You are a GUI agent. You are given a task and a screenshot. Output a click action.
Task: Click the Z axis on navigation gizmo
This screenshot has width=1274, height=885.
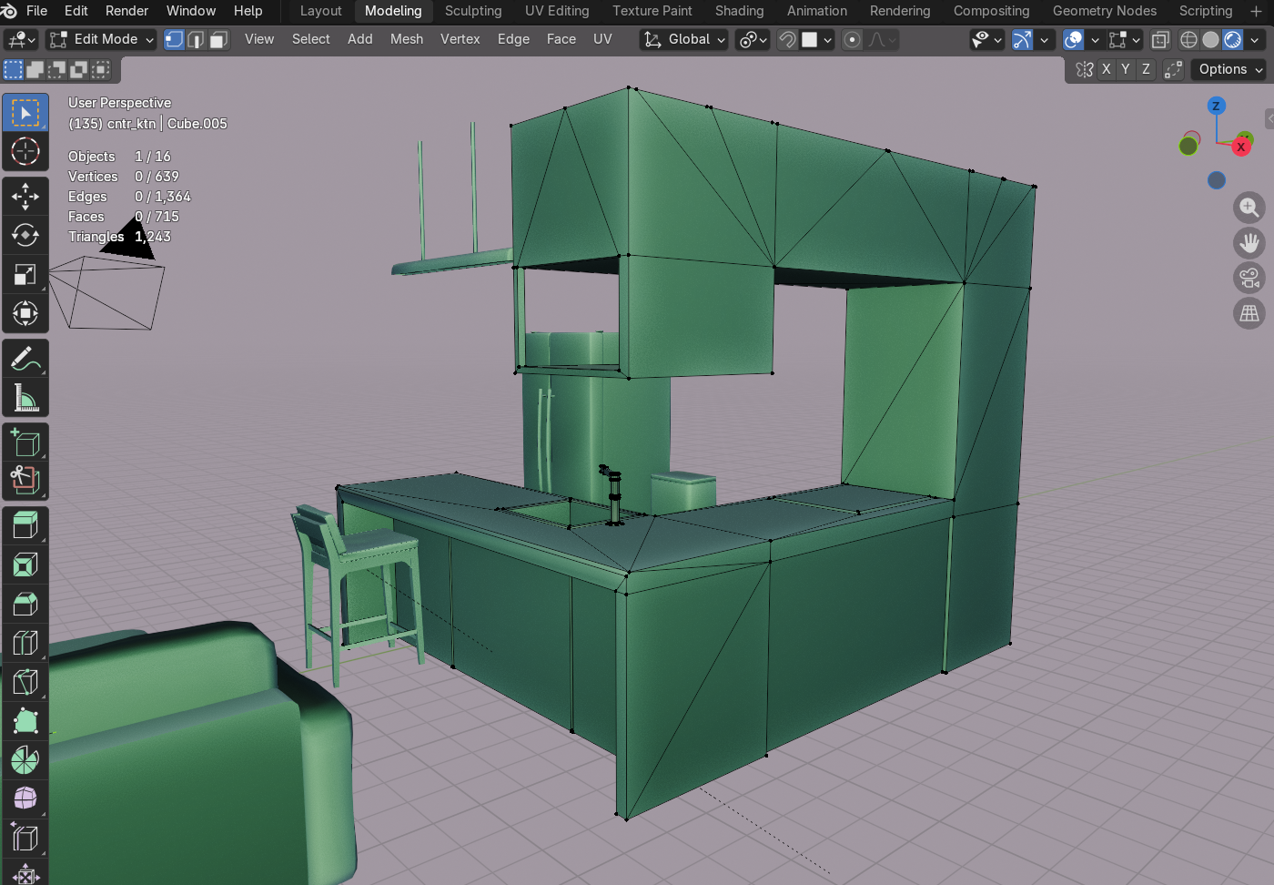click(1216, 107)
